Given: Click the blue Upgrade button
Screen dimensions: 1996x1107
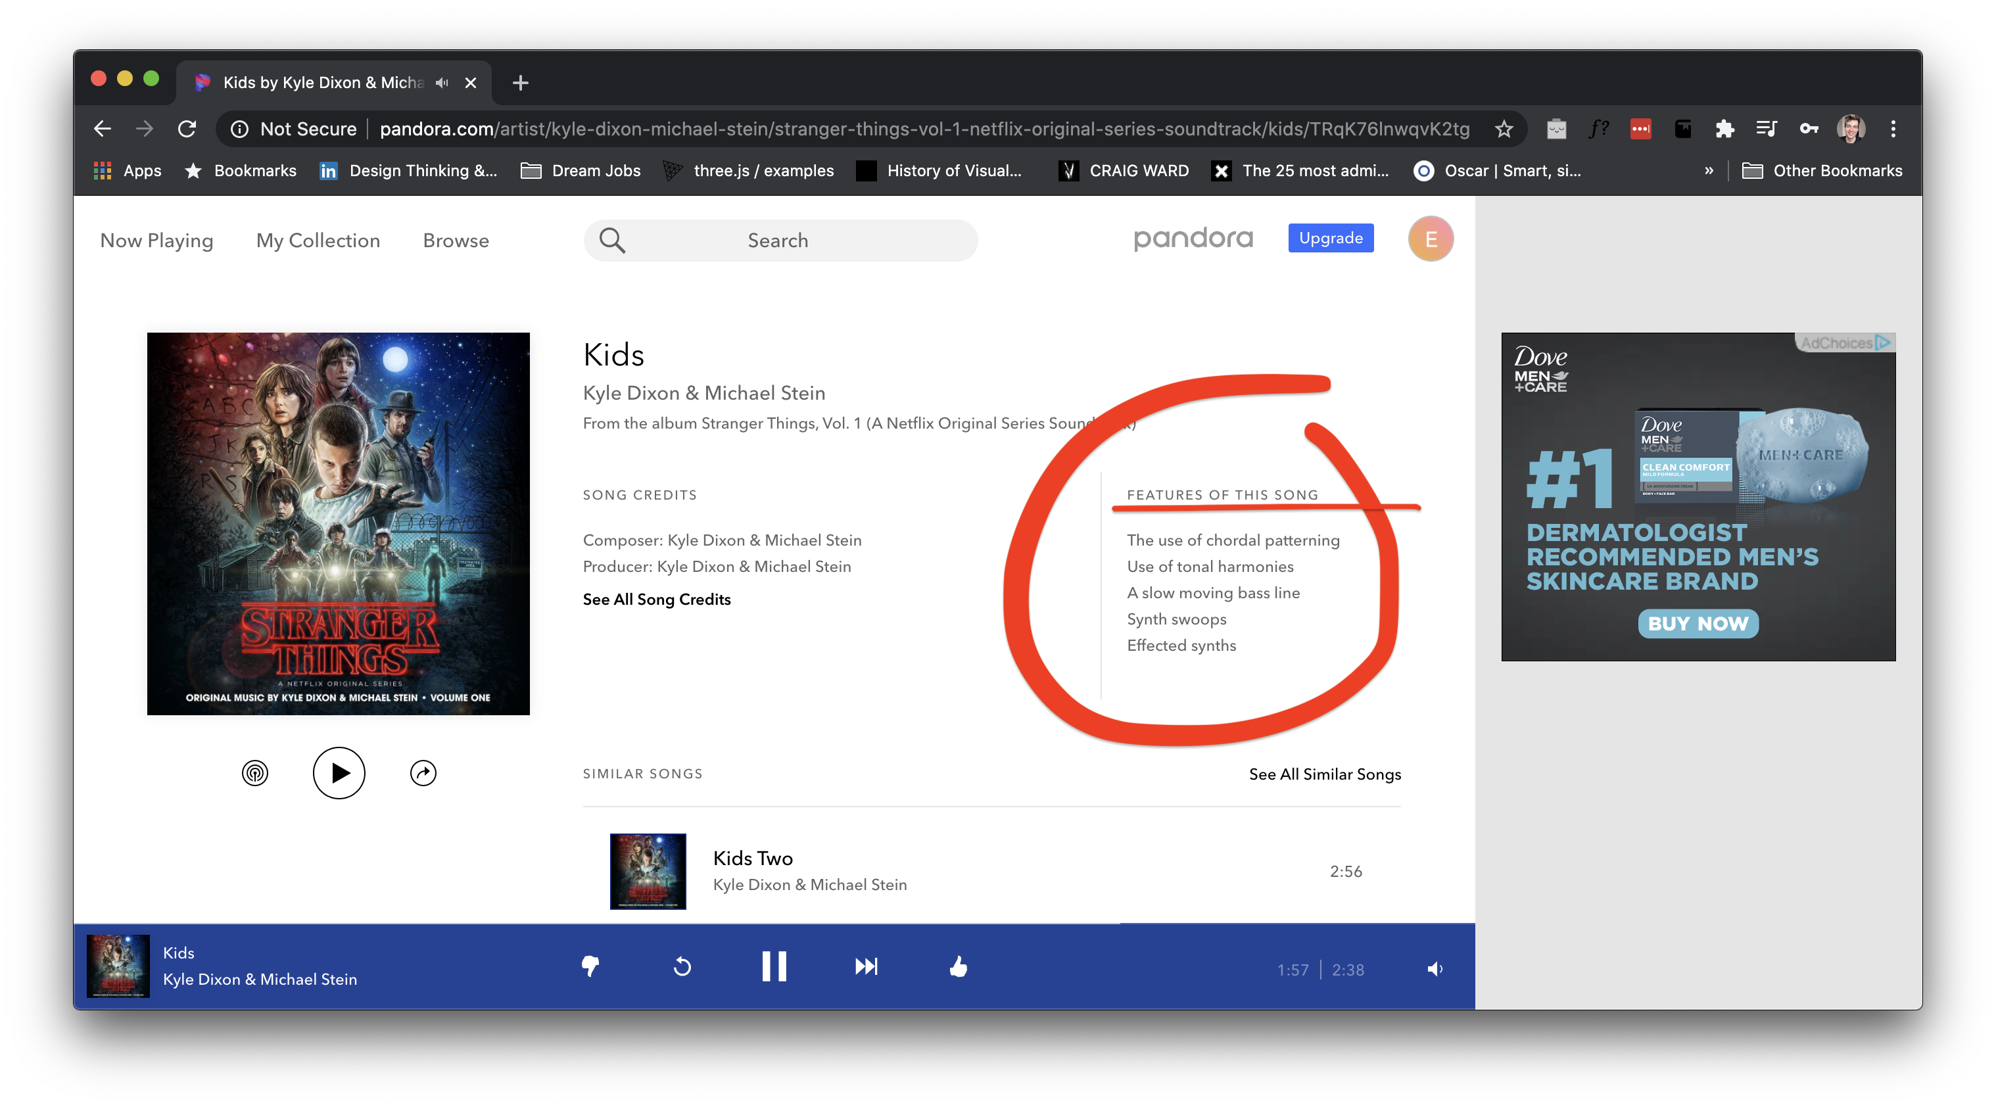Looking at the screenshot, I should coord(1331,238).
